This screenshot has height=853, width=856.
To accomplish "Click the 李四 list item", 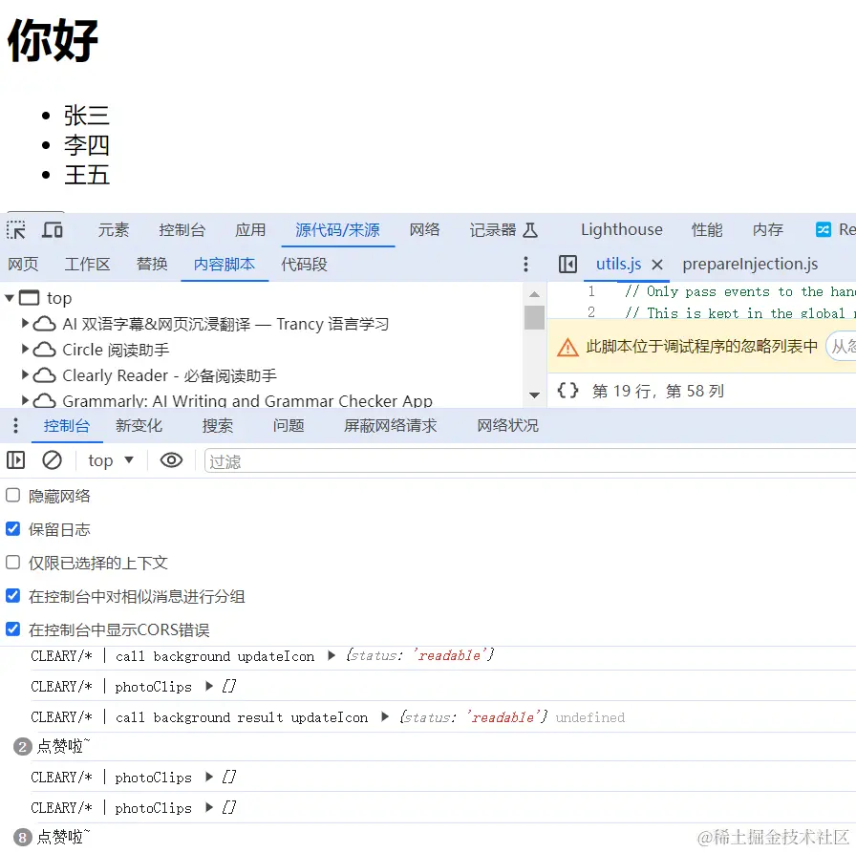I will [87, 145].
